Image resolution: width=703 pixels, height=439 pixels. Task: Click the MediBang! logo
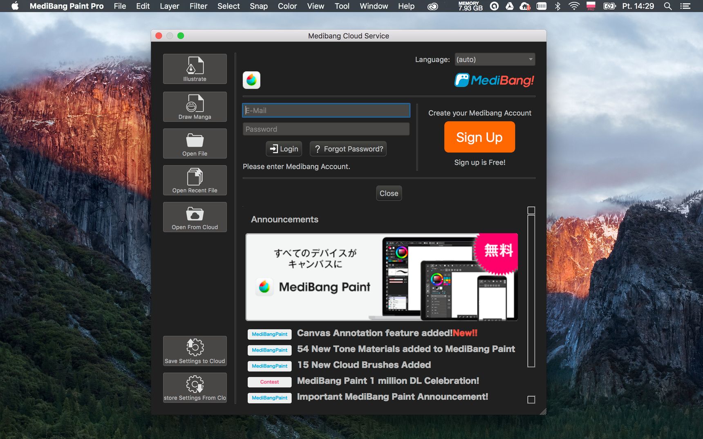495,80
